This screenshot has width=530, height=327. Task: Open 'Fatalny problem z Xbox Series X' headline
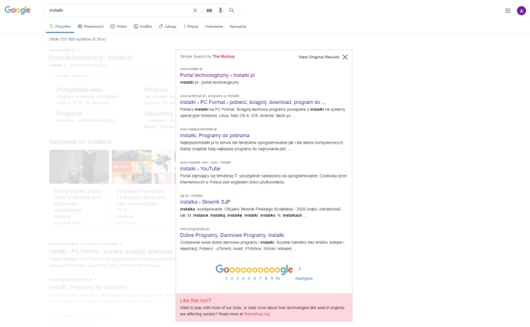click(78, 201)
